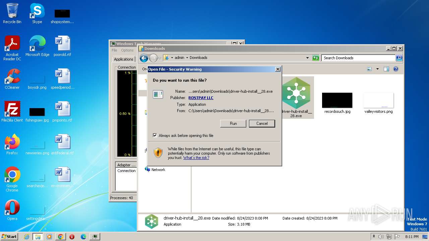Launch Google Chrome desktop shortcut
429x241 pixels.
(12, 179)
